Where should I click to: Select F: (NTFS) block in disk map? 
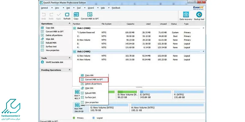click(189, 95)
